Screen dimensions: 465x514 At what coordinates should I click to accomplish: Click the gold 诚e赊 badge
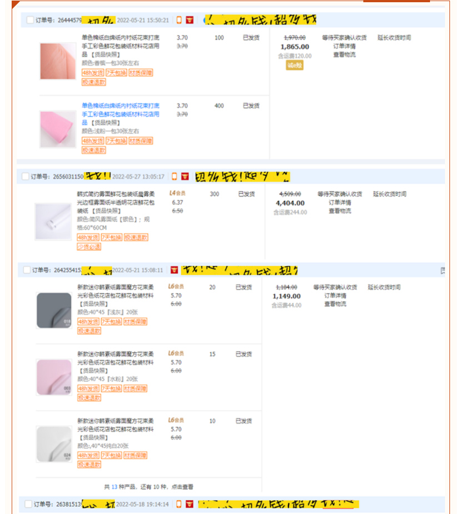294,65
